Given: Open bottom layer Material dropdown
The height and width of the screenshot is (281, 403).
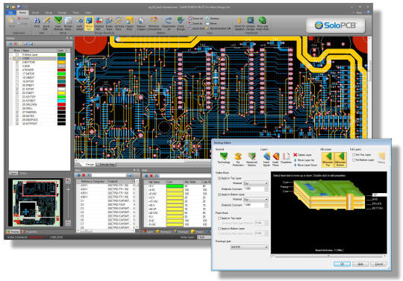Looking at the screenshot, I should (256, 199).
